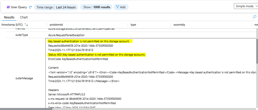
Task: Open the search magnifier icon
Action: 254,17
